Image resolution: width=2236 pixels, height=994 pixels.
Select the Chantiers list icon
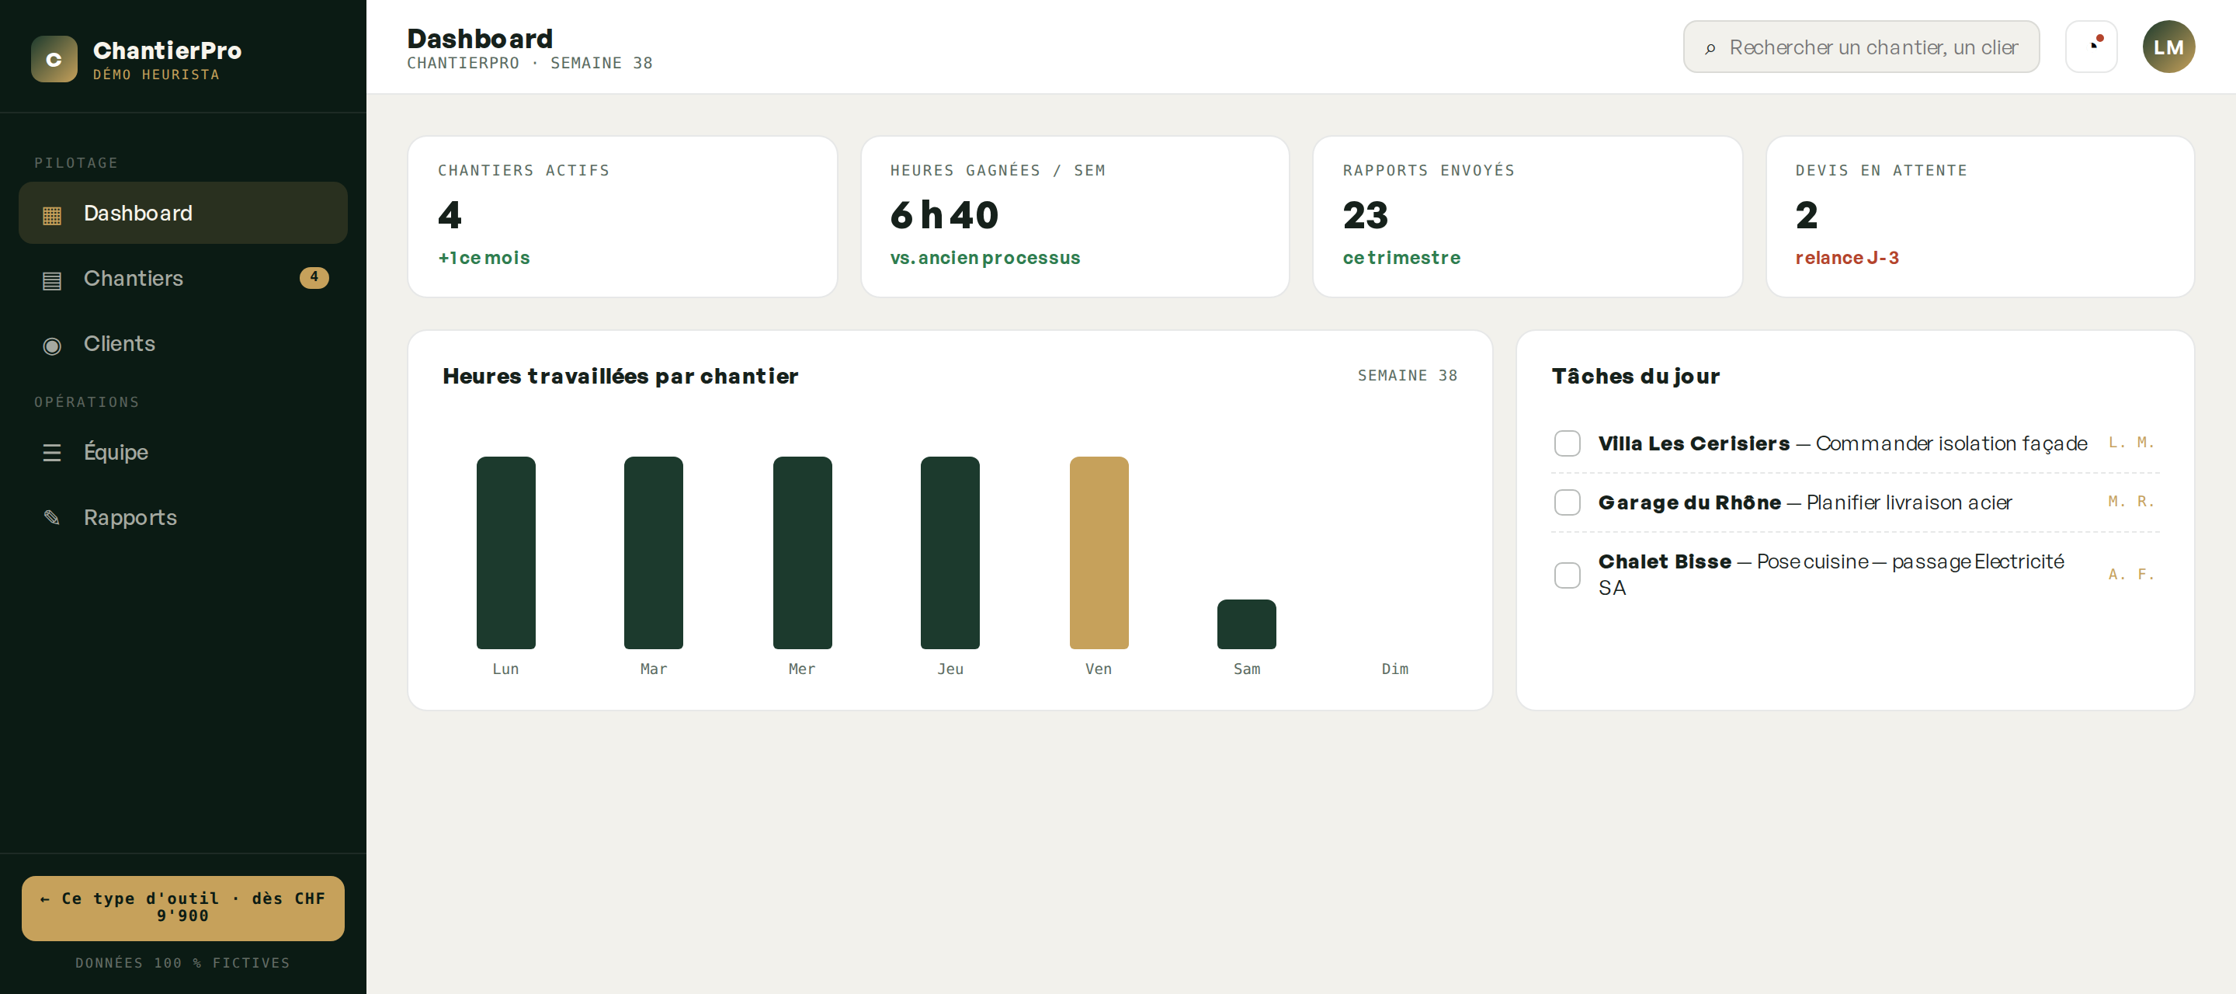pyautogui.click(x=52, y=280)
